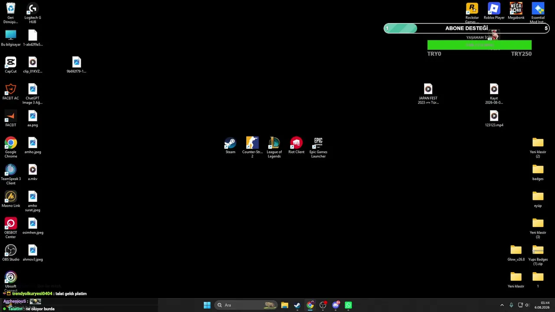Select the Glow_v26.8 folder
This screenshot has height=312, width=555.
click(x=516, y=253)
